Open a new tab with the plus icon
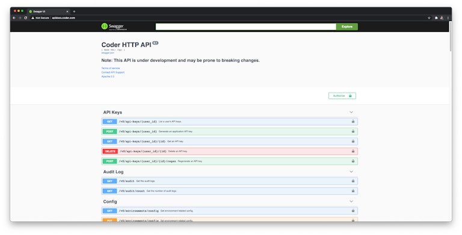The width and height of the screenshot is (462, 235). (x=74, y=11)
